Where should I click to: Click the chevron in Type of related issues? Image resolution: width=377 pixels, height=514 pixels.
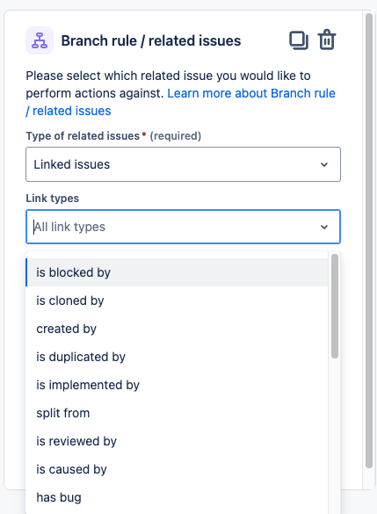(324, 164)
